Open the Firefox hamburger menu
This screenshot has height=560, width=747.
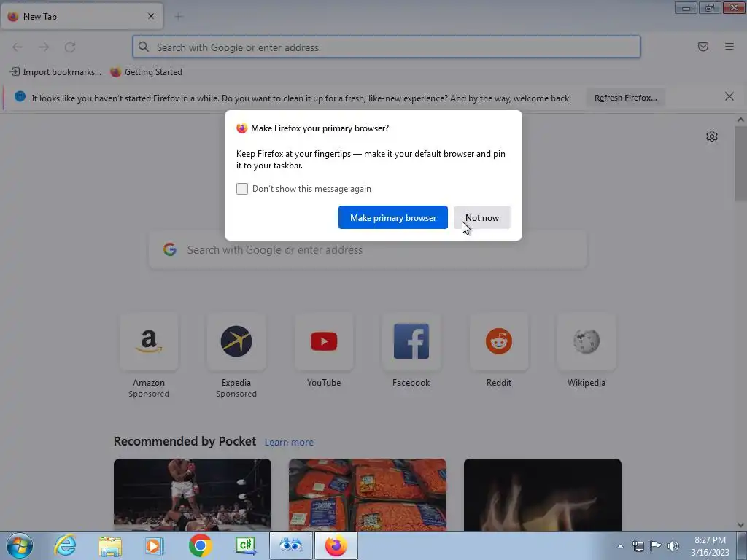[x=729, y=47]
